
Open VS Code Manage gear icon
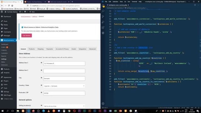[103, 104]
